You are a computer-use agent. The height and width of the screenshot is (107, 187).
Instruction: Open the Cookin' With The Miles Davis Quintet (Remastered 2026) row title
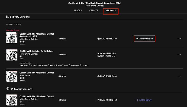point(37,35)
